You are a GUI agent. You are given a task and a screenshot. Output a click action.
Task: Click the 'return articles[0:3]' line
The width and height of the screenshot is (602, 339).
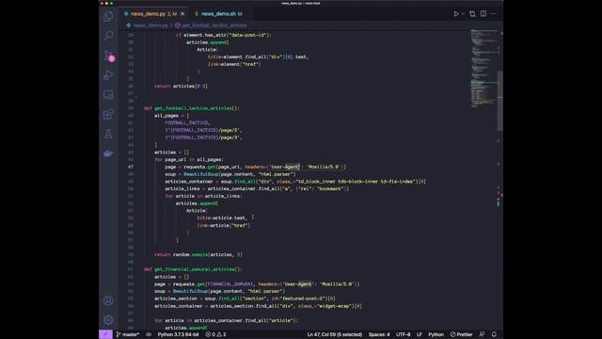click(x=181, y=87)
